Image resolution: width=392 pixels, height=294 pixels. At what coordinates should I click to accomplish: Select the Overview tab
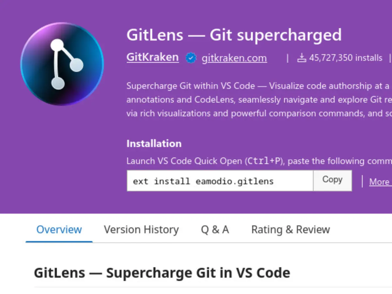click(59, 230)
